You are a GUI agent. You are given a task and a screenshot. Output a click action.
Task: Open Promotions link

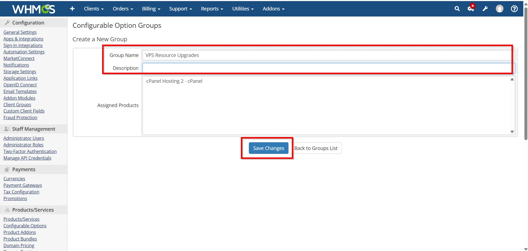15,198
